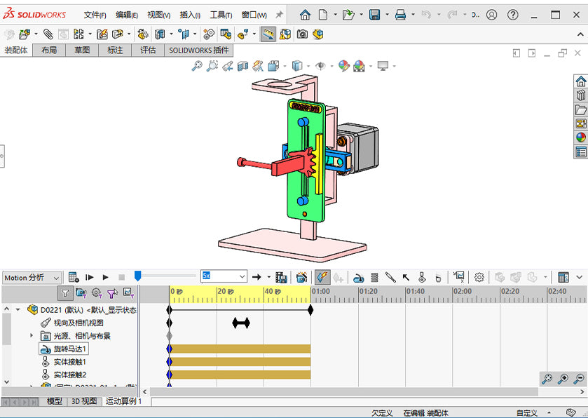
Task: Click the Play button in Motion toolbar
Action: [x=105, y=277]
